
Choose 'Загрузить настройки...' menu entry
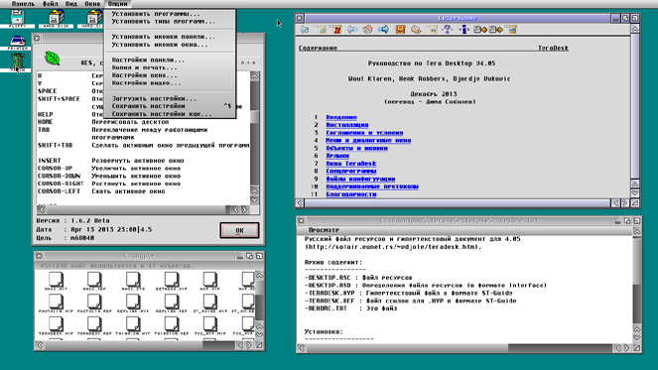tap(170, 98)
